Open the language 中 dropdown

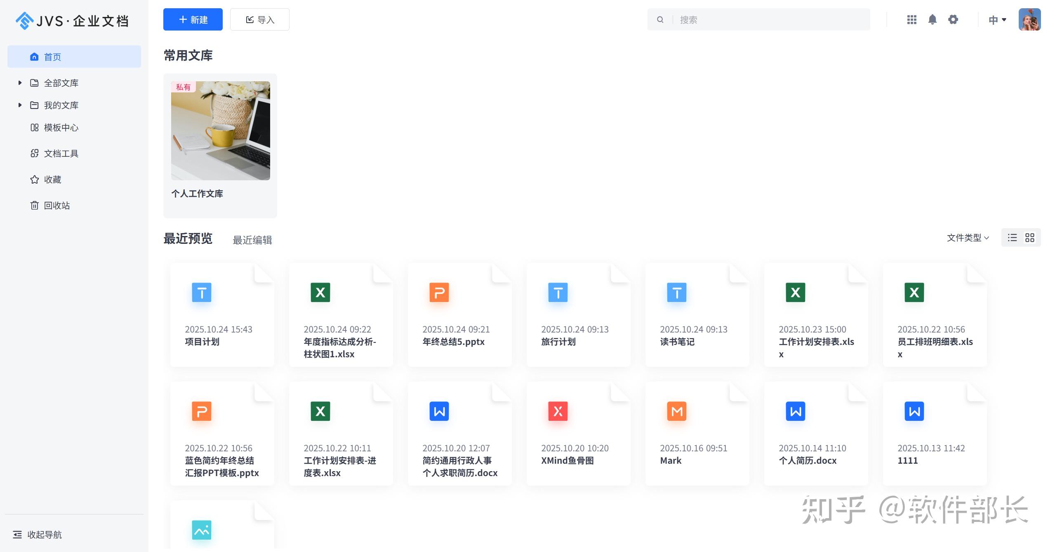point(997,19)
